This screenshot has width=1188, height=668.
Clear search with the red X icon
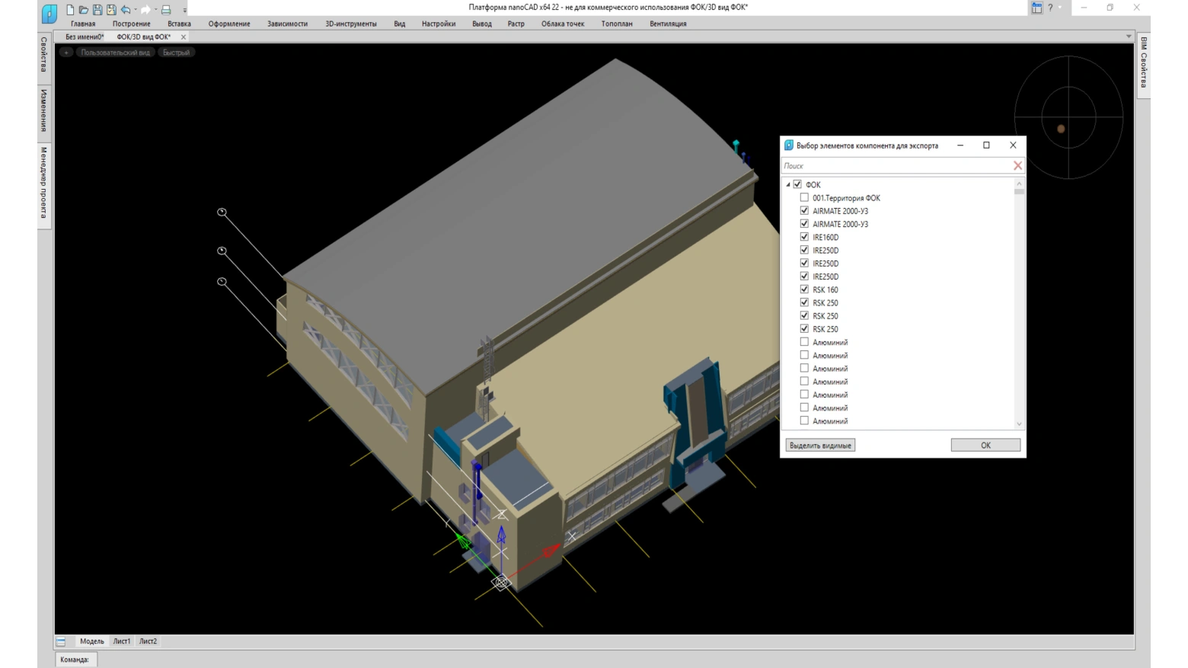click(x=1017, y=166)
